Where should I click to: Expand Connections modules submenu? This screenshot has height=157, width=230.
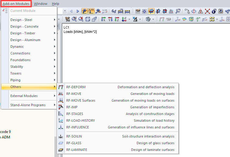coord(29,53)
